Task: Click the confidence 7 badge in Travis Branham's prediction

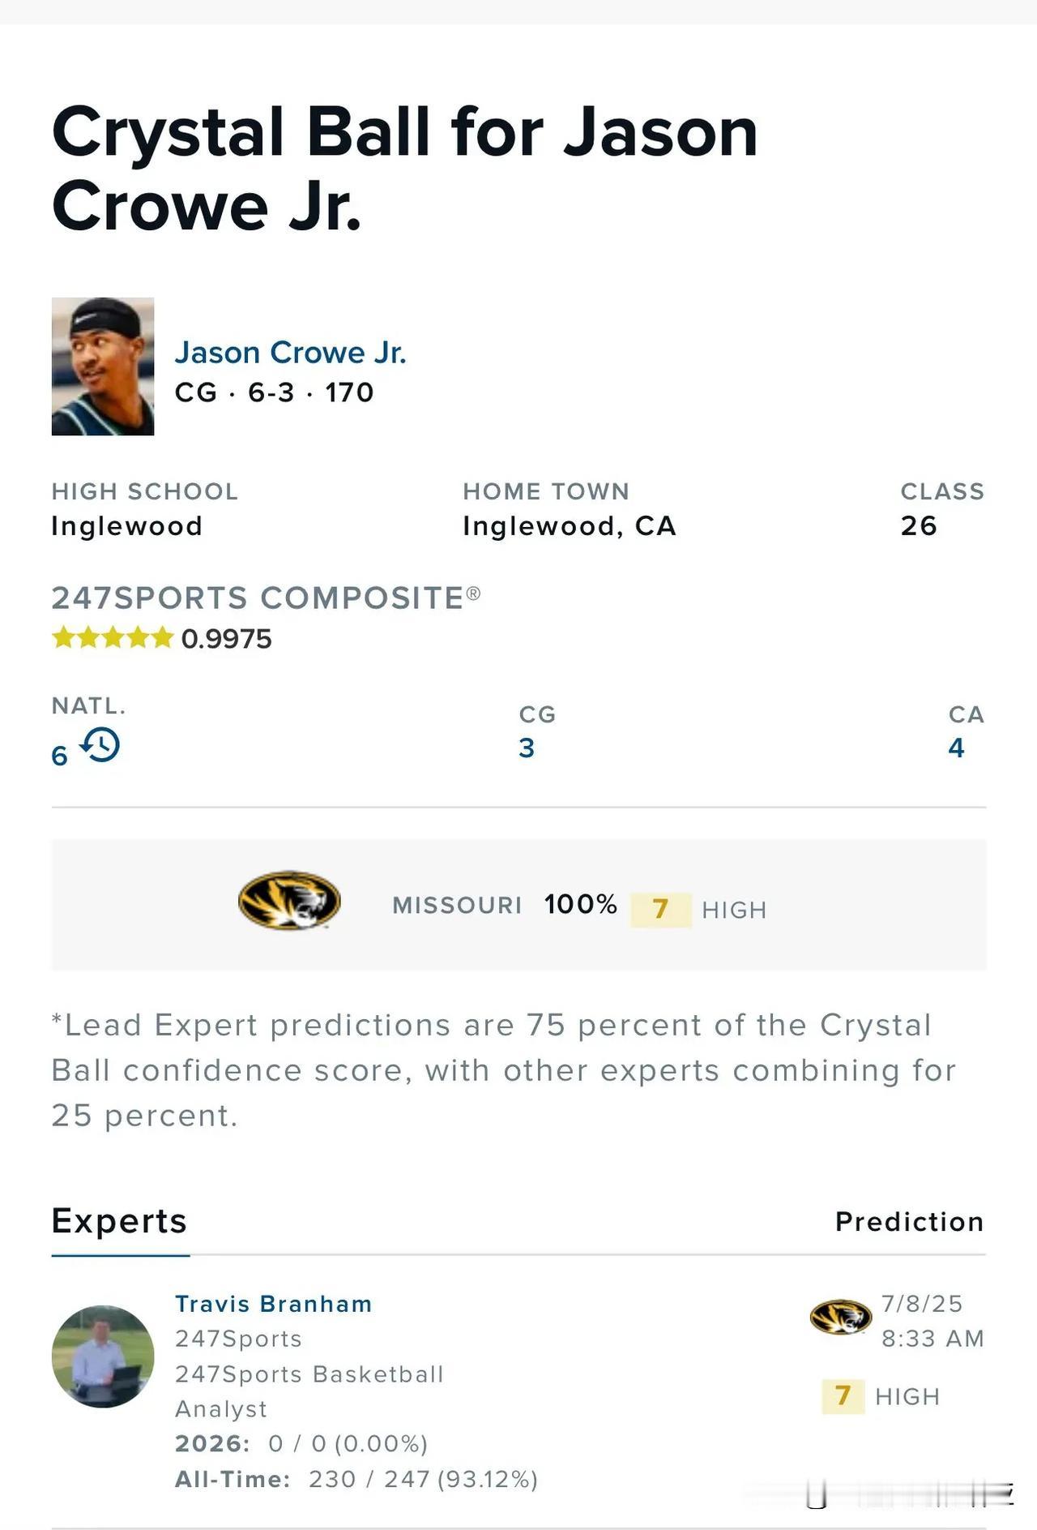Action: [843, 1396]
